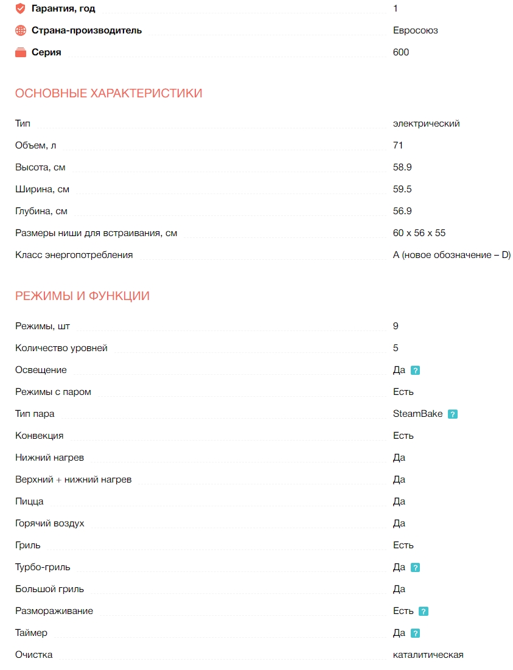This screenshot has width=513, height=670.
Task: Click the каталитическая cleaning value
Action: point(428,655)
